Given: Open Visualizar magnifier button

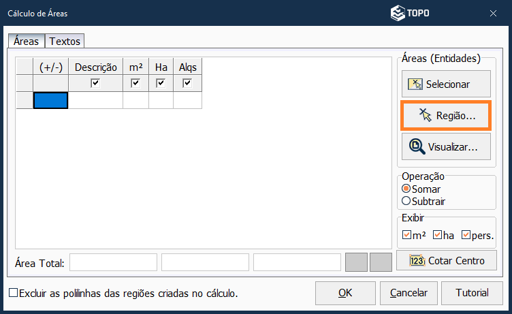Looking at the screenshot, I should click(446, 146).
